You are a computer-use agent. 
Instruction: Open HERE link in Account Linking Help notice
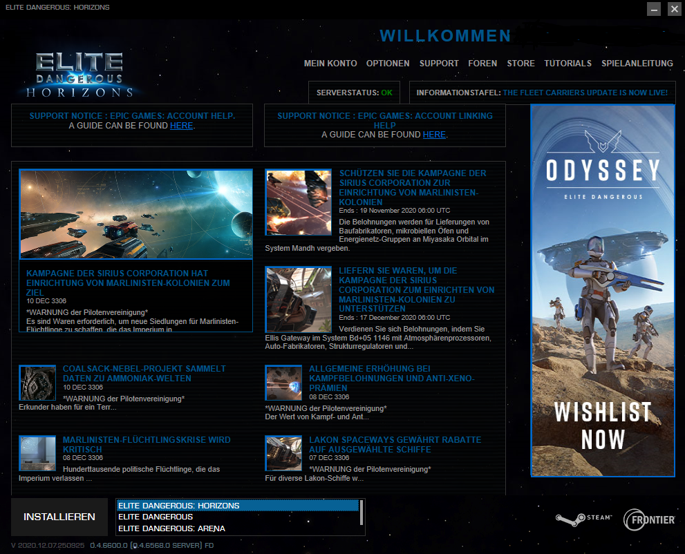coord(434,135)
